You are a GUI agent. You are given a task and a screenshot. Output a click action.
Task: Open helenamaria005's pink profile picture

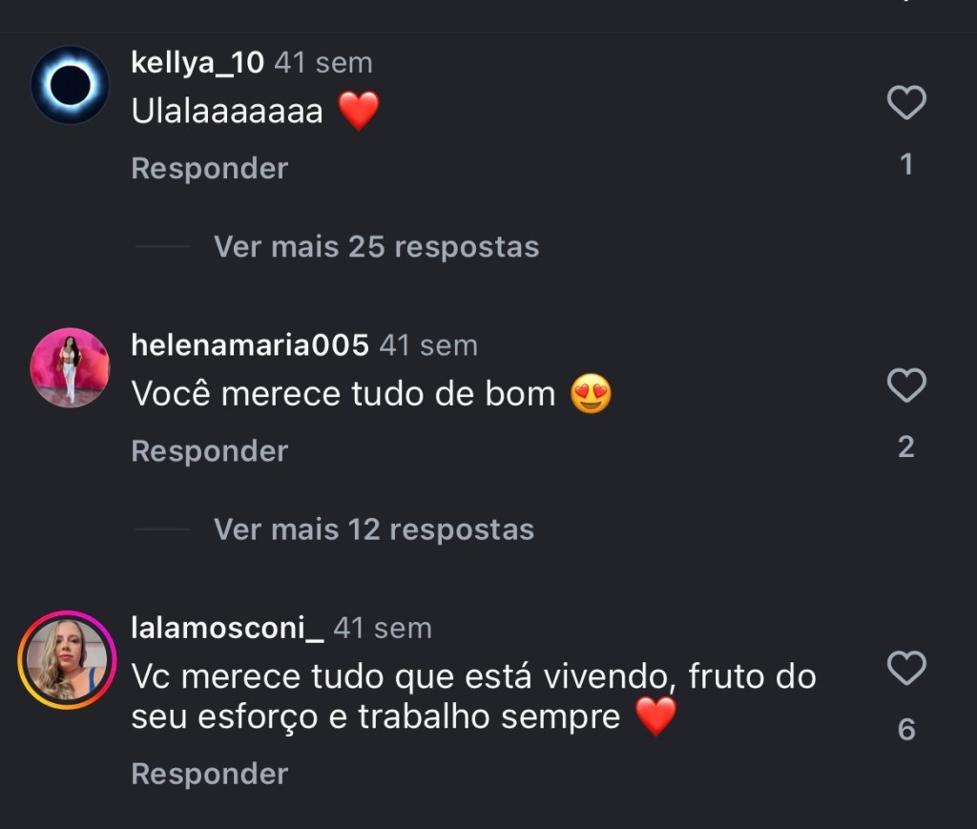tap(70, 367)
